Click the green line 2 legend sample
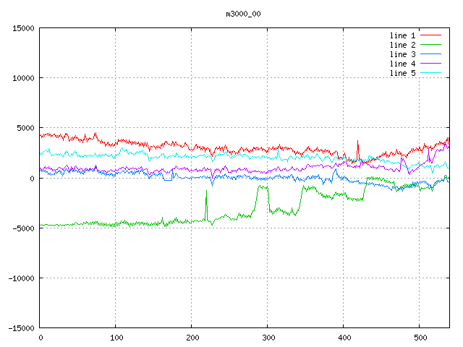This screenshot has height=347, width=463. click(x=431, y=45)
